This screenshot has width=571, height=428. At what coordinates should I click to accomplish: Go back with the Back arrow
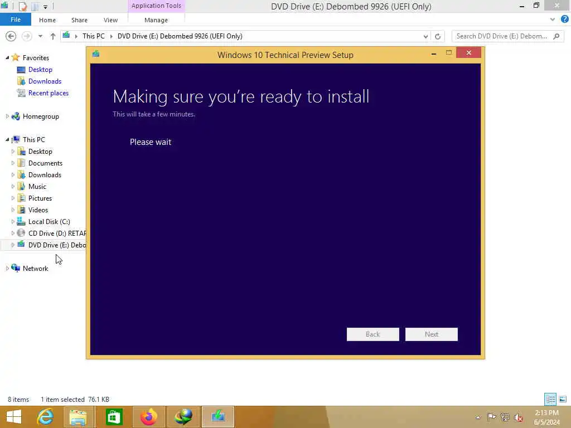coord(11,36)
